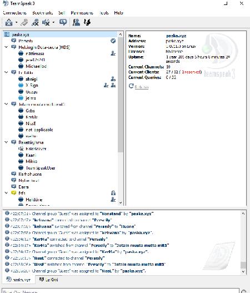
Task: Open the dropdown arrow beside the mute icon
Action: pyautogui.click(x=53, y=23)
